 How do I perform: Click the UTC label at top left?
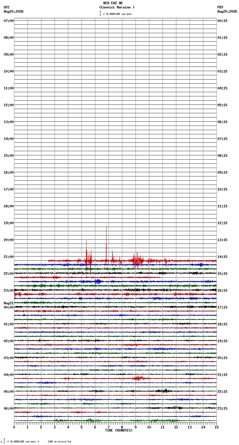7,7
